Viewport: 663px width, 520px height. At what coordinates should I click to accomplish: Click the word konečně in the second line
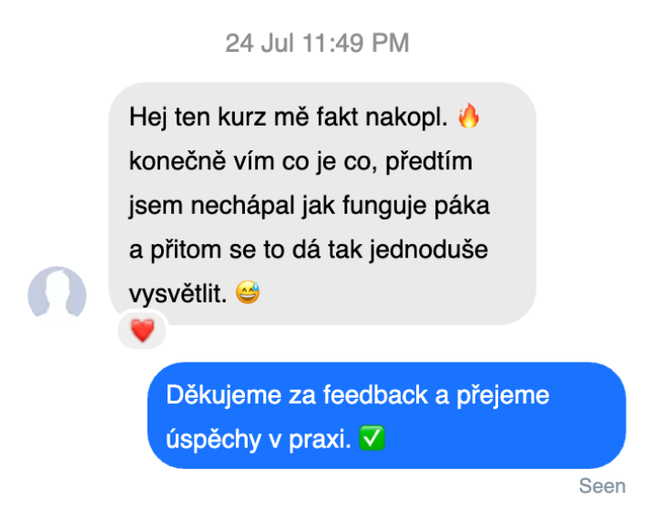[x=178, y=161]
